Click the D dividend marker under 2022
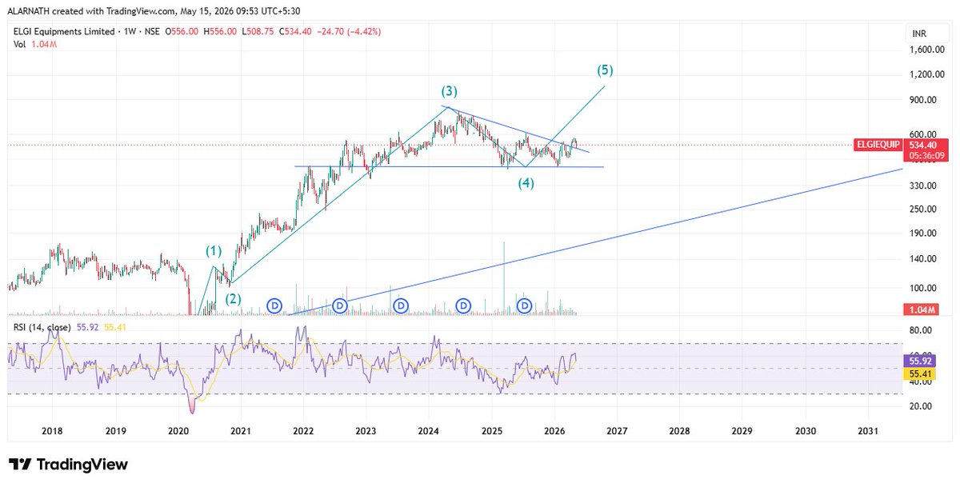The height and width of the screenshot is (487, 960). click(339, 305)
